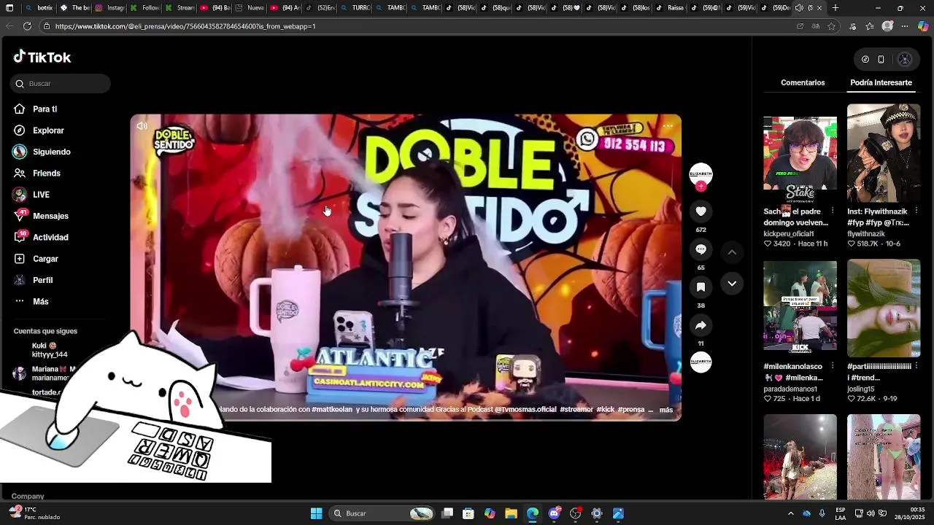Click the Buscar search field in TikTok
The image size is (934, 525).
pos(61,84)
